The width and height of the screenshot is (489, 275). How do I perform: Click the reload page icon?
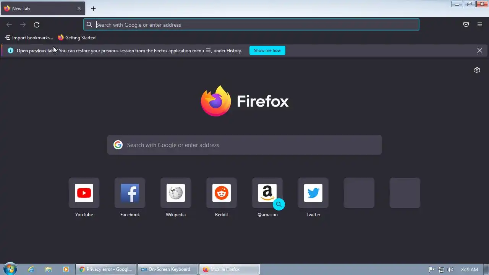37,25
